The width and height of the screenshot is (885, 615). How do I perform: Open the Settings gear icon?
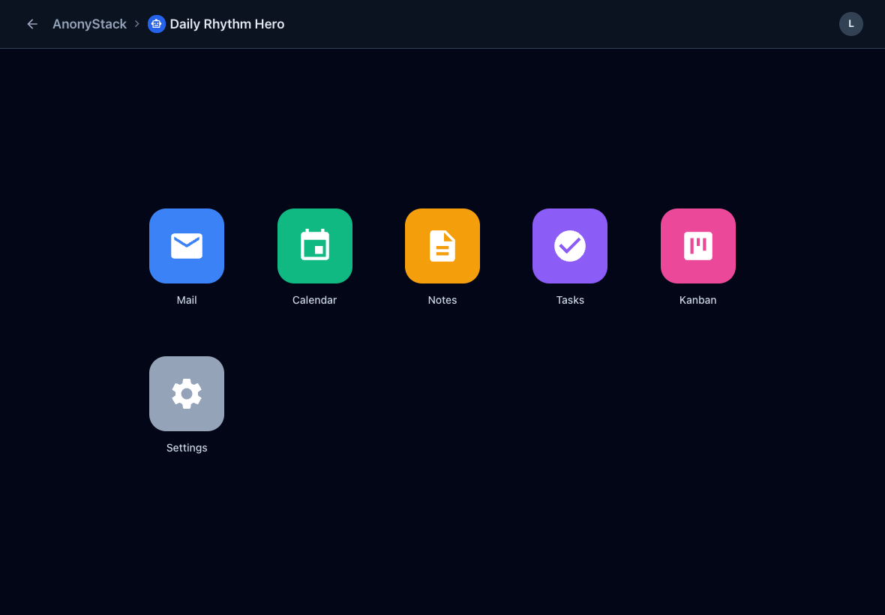186,394
